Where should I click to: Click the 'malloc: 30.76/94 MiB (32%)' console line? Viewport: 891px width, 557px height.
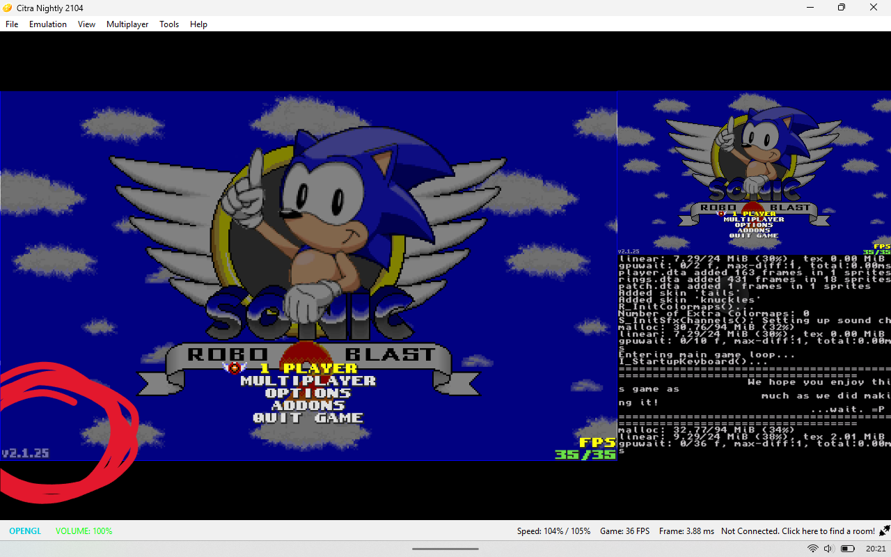[707, 327]
